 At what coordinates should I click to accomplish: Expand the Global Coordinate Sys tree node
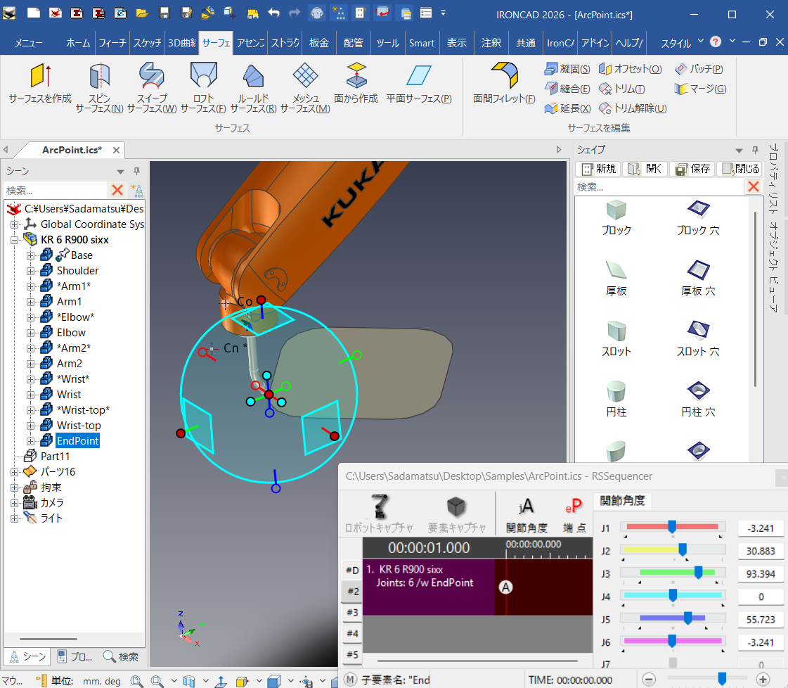pos(15,224)
